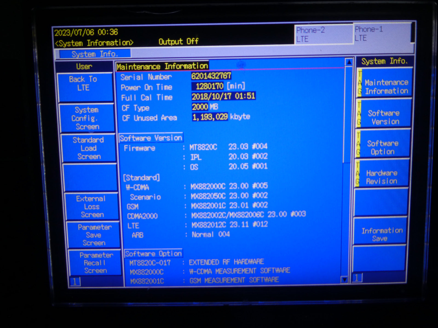Click right menu page number 1 indicator

tap(357, 278)
